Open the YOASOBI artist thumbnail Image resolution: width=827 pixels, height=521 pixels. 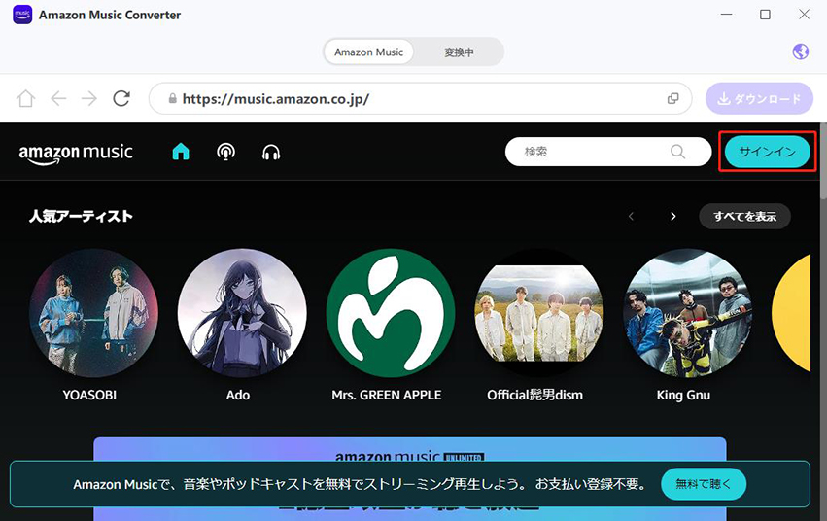click(x=93, y=313)
